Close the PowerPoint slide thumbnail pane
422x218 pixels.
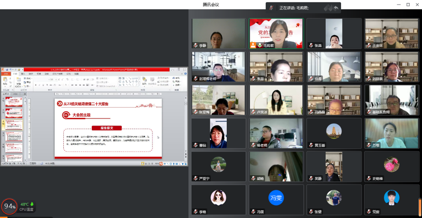25,94
